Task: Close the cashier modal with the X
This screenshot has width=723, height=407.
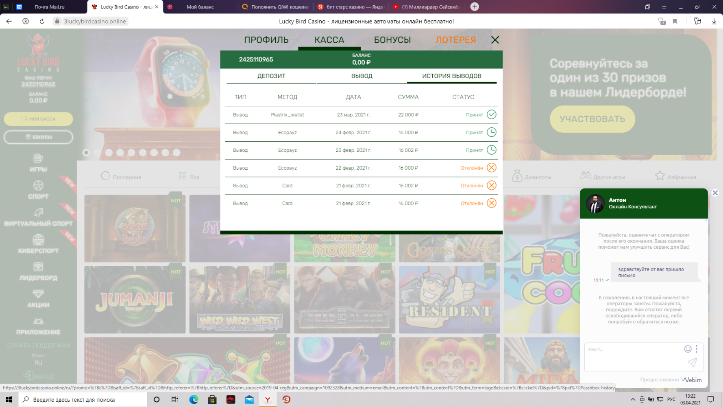Action: [495, 40]
